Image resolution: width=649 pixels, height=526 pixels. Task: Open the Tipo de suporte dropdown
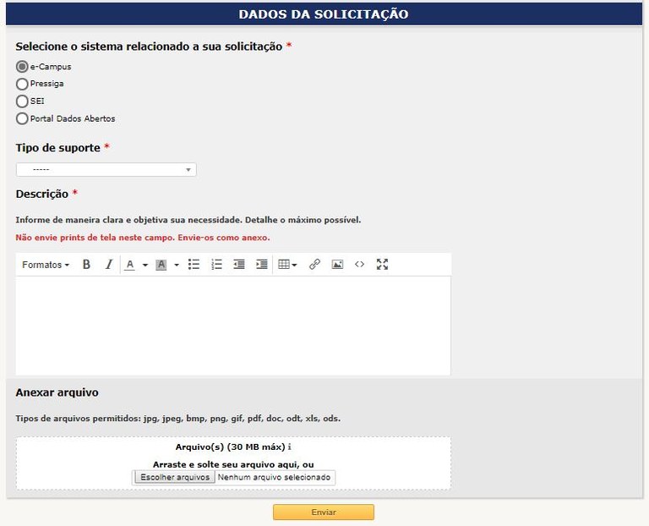(106, 170)
